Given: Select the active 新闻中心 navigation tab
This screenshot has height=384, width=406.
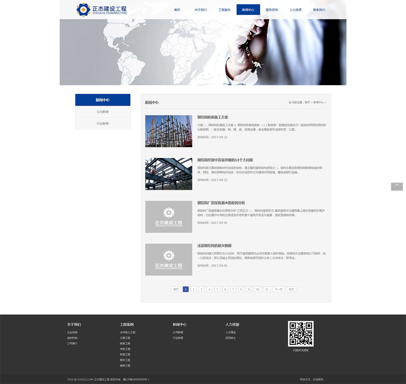Looking at the screenshot, I should coord(248,10).
